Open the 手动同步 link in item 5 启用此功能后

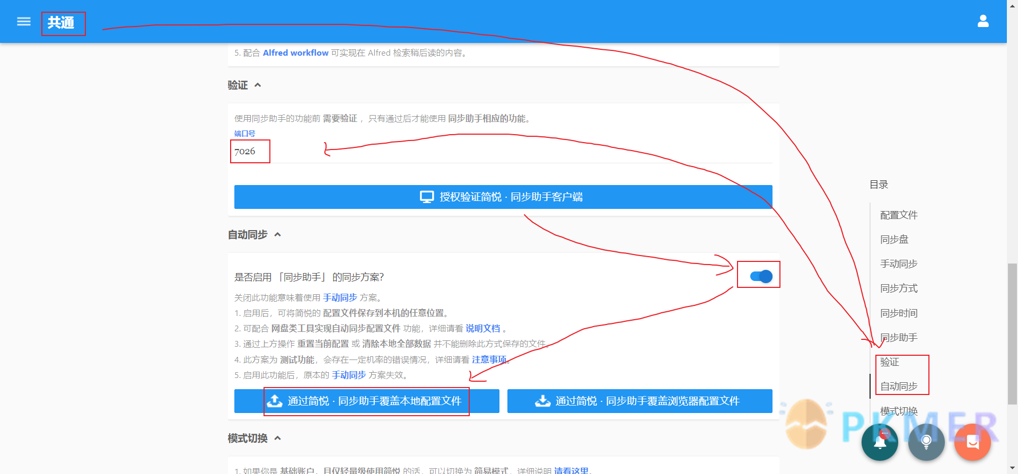click(x=349, y=375)
